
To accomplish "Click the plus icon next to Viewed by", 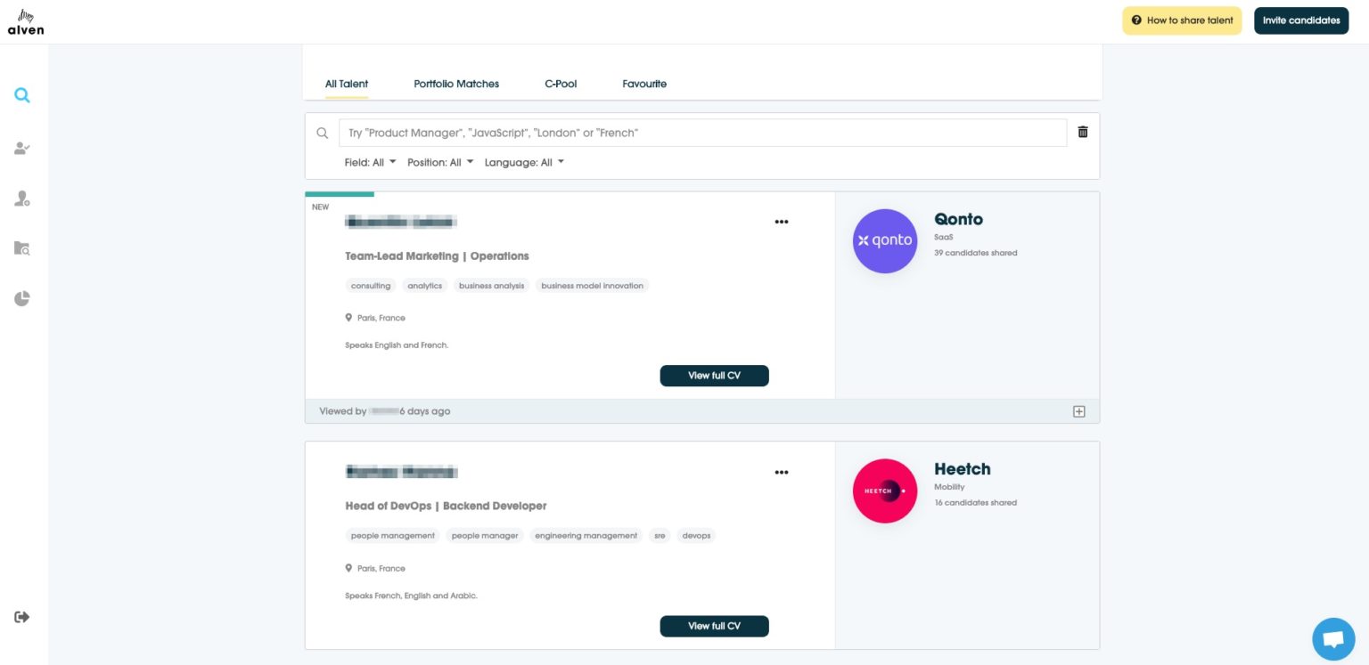I will pos(1078,411).
